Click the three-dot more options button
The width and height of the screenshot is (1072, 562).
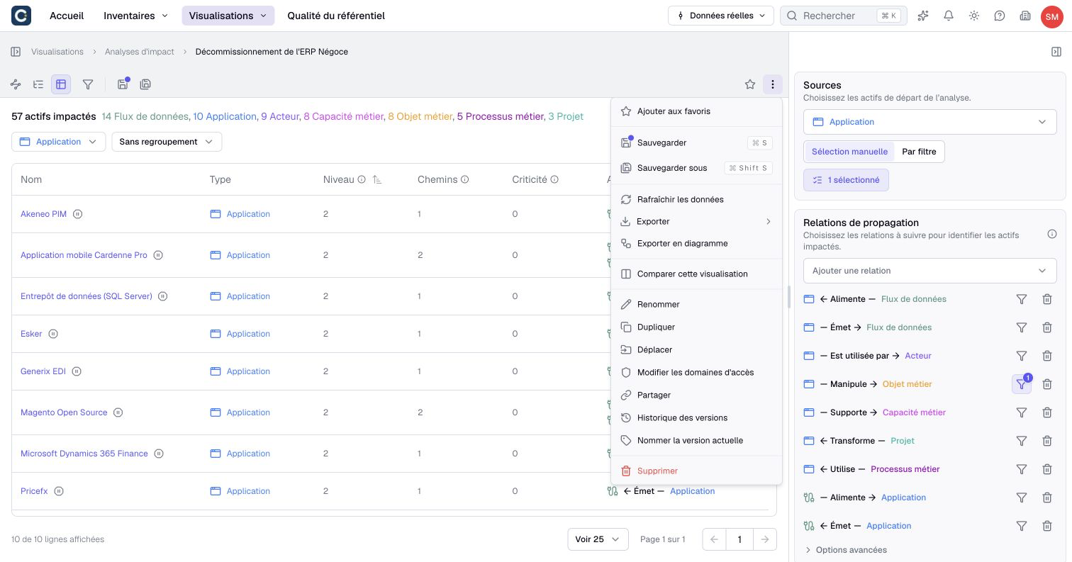pyautogui.click(x=772, y=84)
